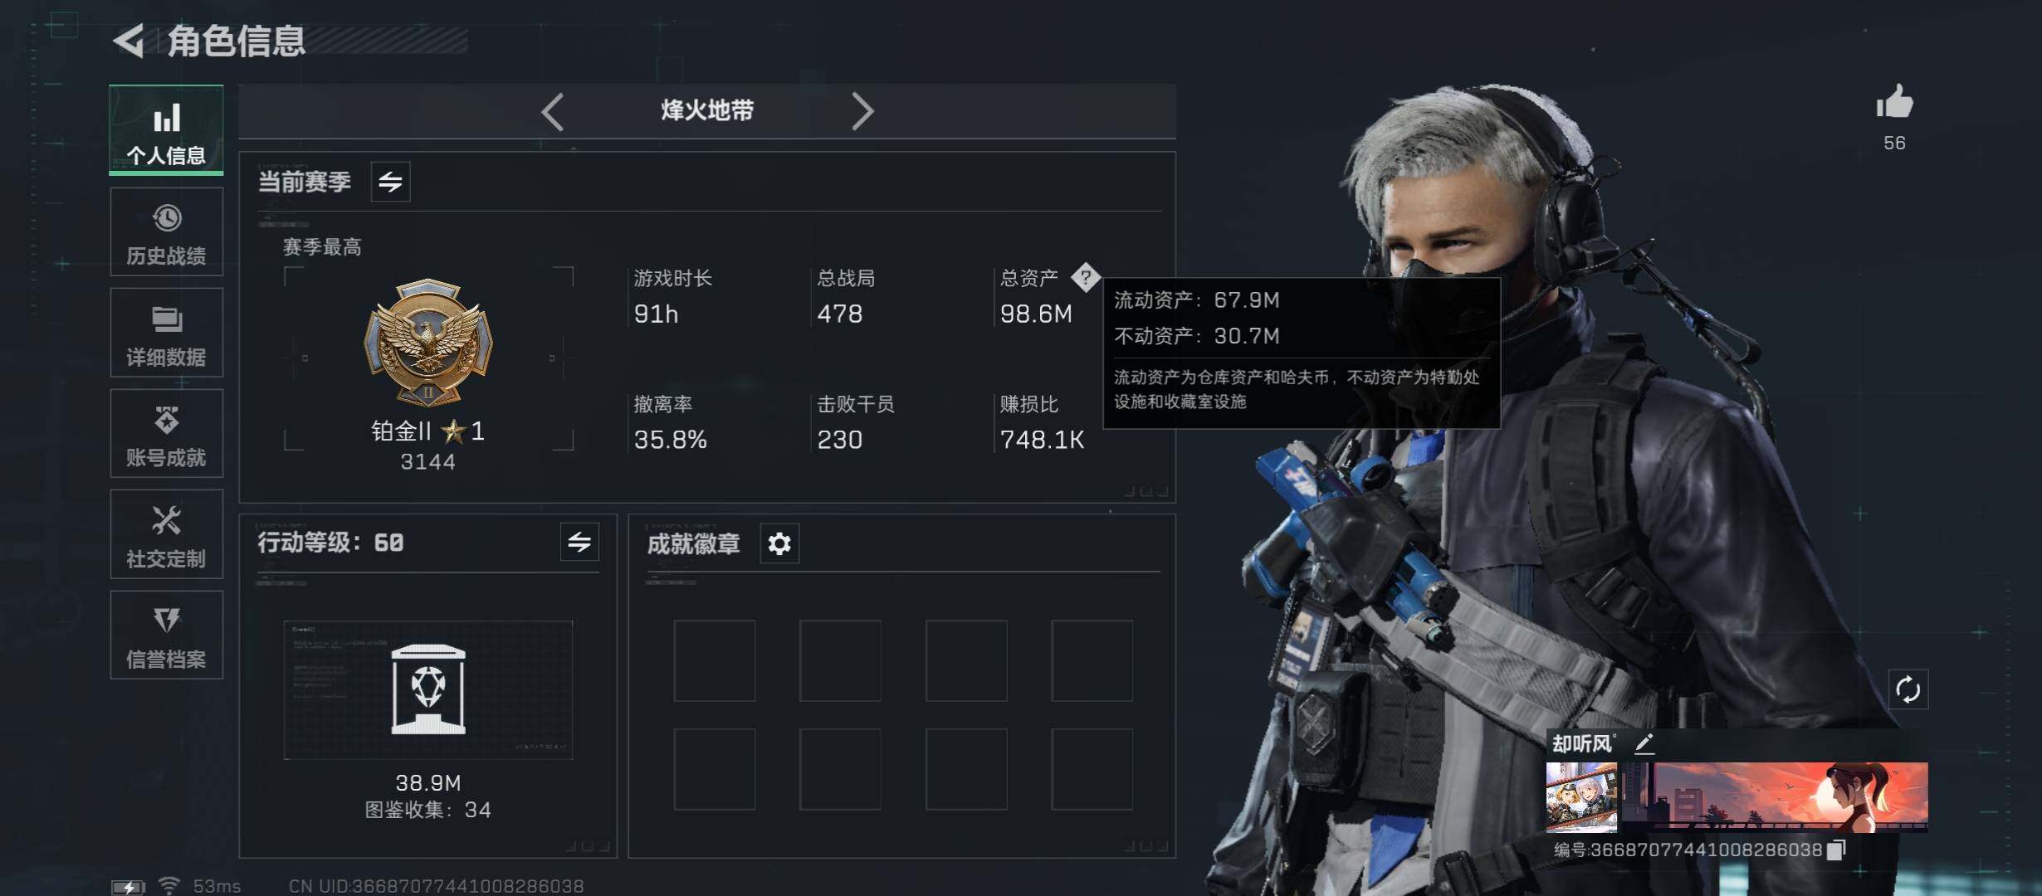
Task: Select the first empty achievement badge slot
Action: (x=715, y=661)
